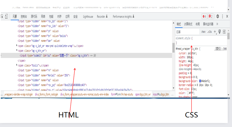The image size is (232, 127).
Task: Click breadcrumb div.s_form_wrapper.soutu-env-nomac
Action: click(84, 94)
